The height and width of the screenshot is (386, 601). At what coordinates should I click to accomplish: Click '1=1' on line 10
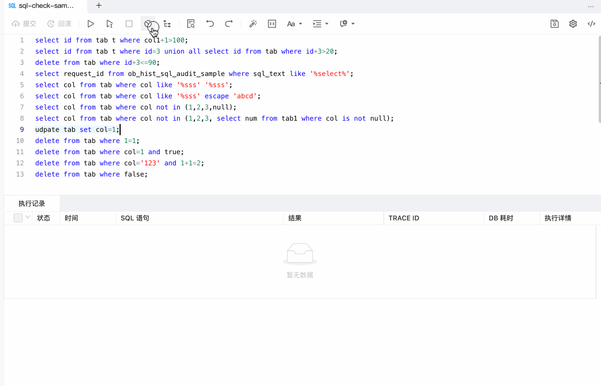[x=130, y=141]
